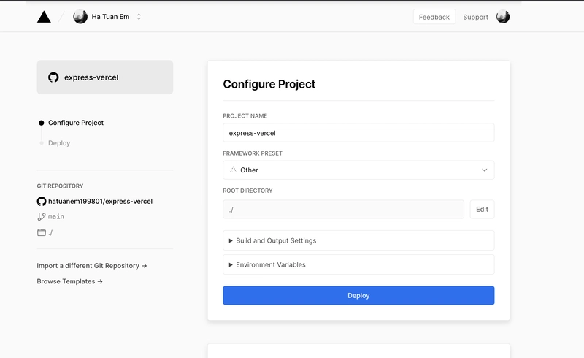This screenshot has width=584, height=358.
Task: Focus the Project Name input field
Action: (x=358, y=133)
